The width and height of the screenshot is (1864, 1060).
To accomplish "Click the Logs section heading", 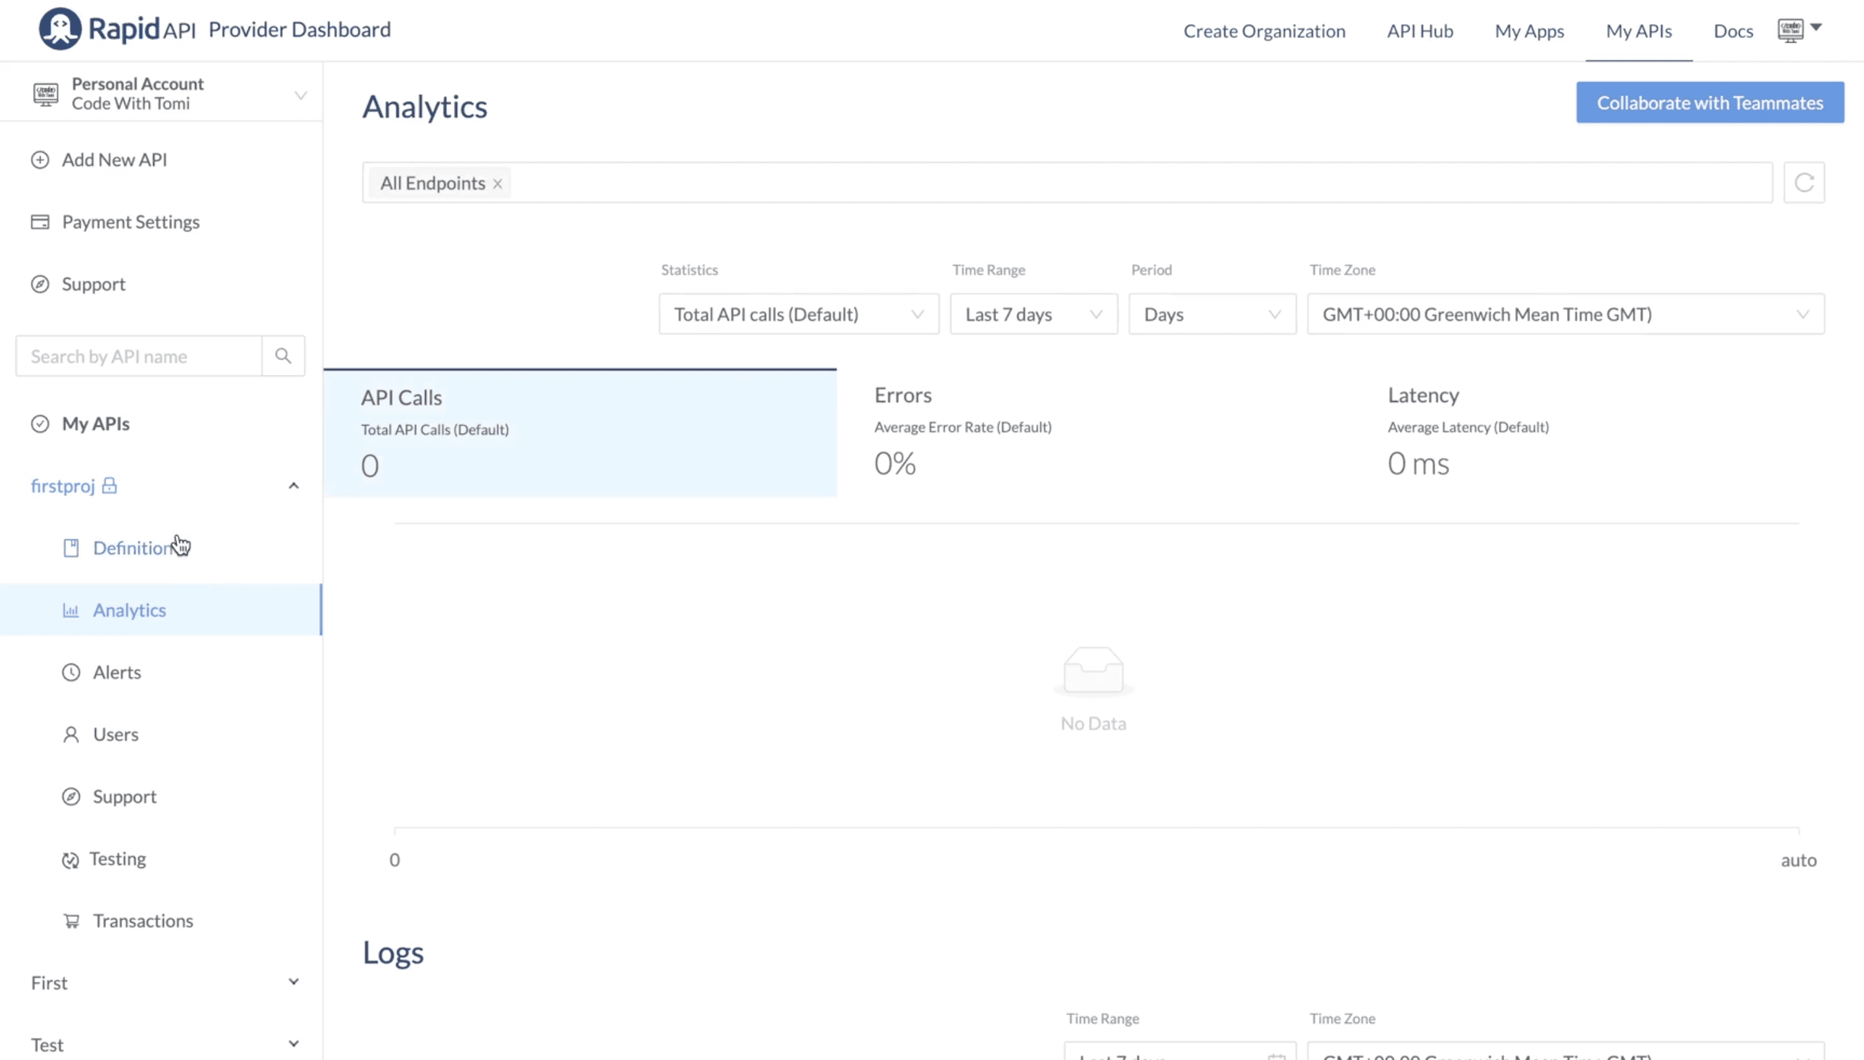I will pyautogui.click(x=394, y=953).
